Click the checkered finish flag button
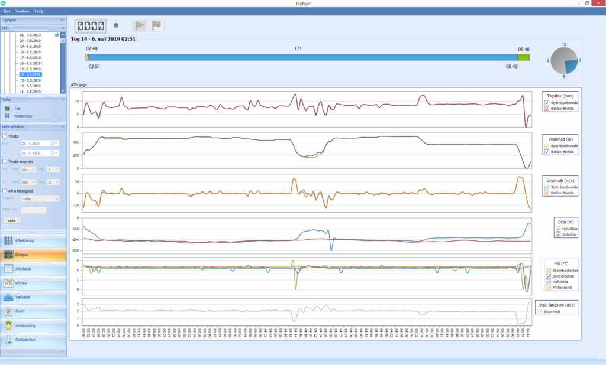Viewport: 606px width, 365px height. (x=156, y=26)
